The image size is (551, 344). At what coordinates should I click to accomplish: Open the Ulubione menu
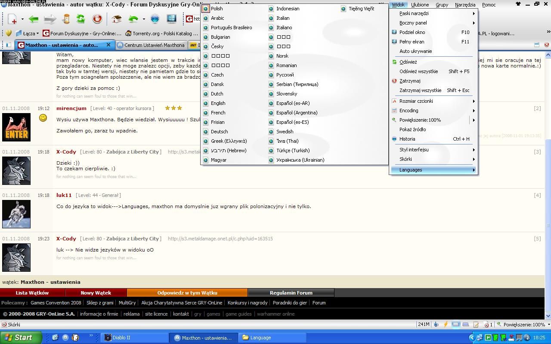point(420,5)
